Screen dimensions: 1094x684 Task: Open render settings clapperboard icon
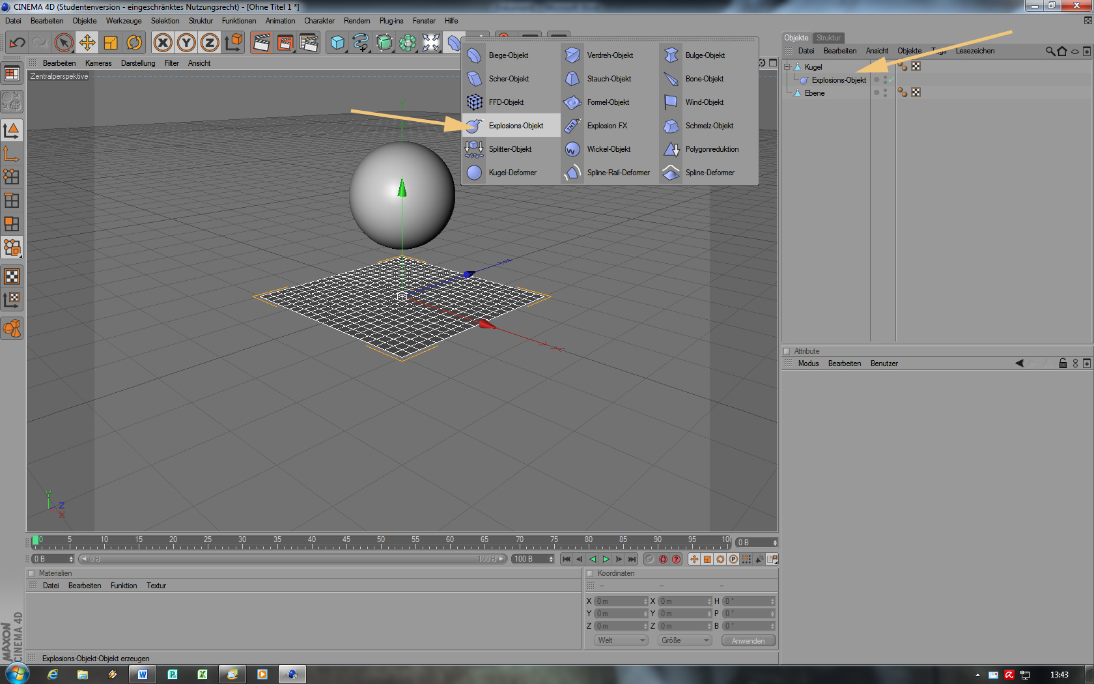coord(309,43)
